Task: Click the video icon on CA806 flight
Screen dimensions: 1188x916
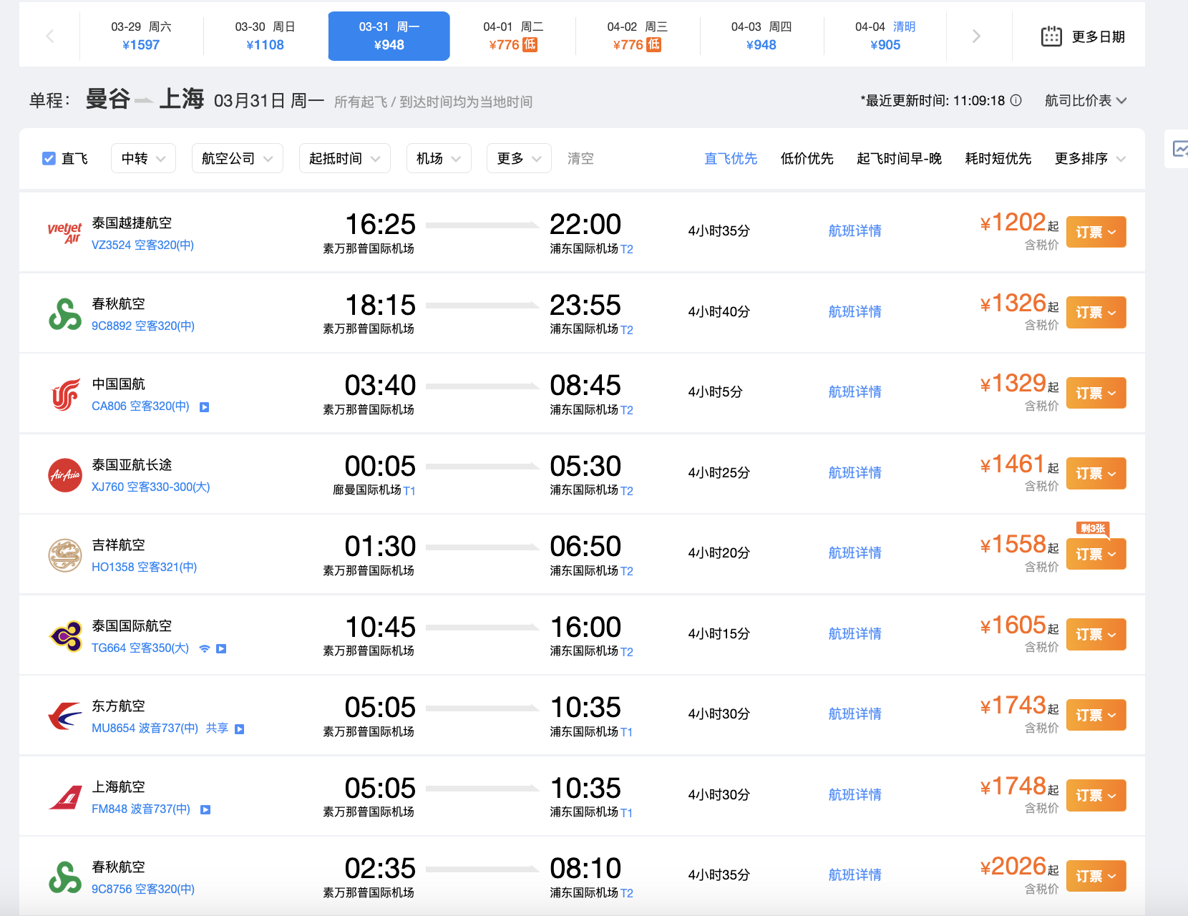Action: click(204, 407)
